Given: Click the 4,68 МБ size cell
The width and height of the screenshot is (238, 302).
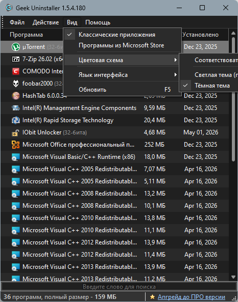Looking at the screenshot, I should tap(155, 132).
